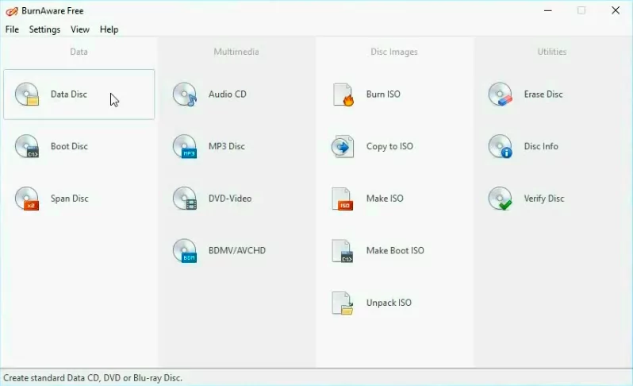Click the Erase Disc icon

click(501, 95)
